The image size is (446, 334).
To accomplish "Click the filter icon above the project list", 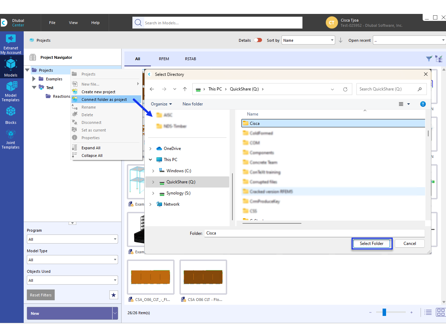I will coord(429,59).
